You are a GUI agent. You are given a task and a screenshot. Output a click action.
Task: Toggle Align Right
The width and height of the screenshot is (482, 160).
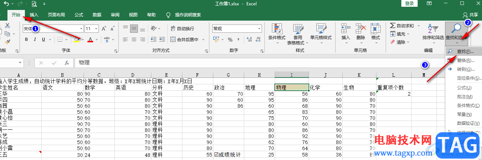[143, 39]
